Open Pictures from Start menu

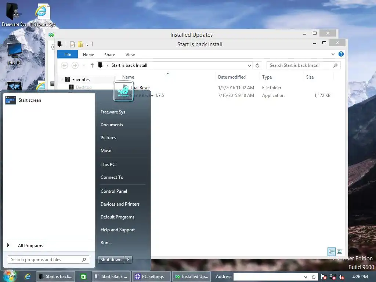click(x=108, y=138)
